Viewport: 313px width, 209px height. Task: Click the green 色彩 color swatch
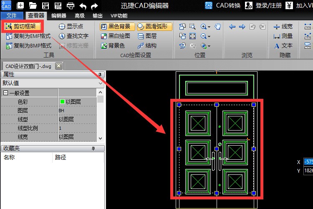pyautogui.click(x=62, y=102)
